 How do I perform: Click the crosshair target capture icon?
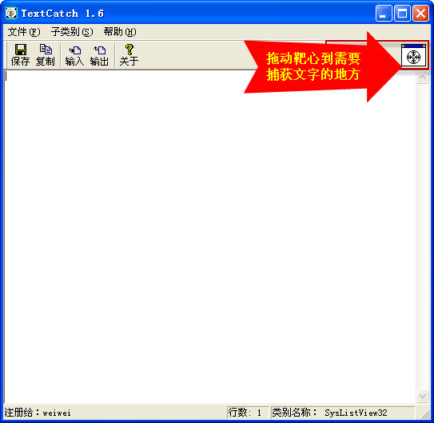(x=413, y=55)
